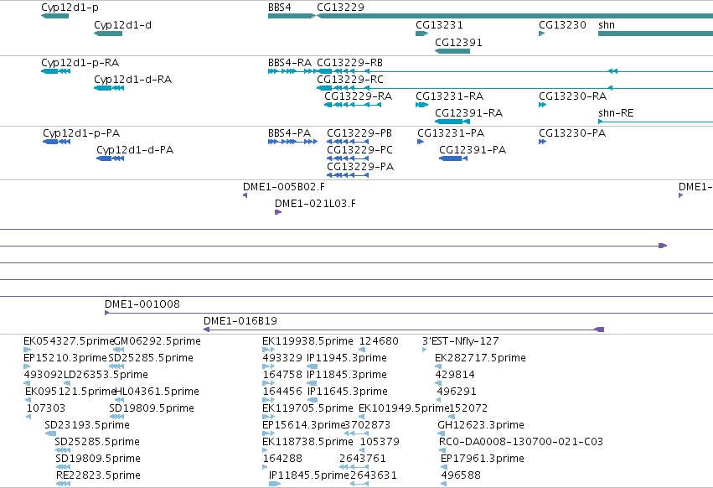
Task: Click the BBS4-RA transcript
Action: (x=292, y=71)
